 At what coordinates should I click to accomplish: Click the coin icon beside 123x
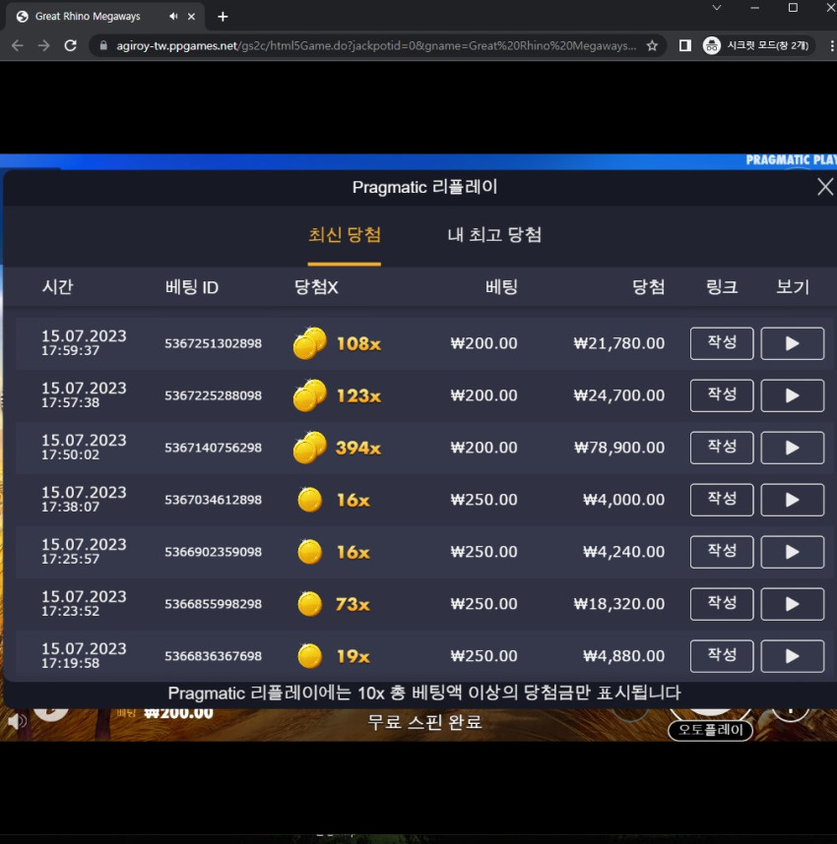click(x=310, y=395)
